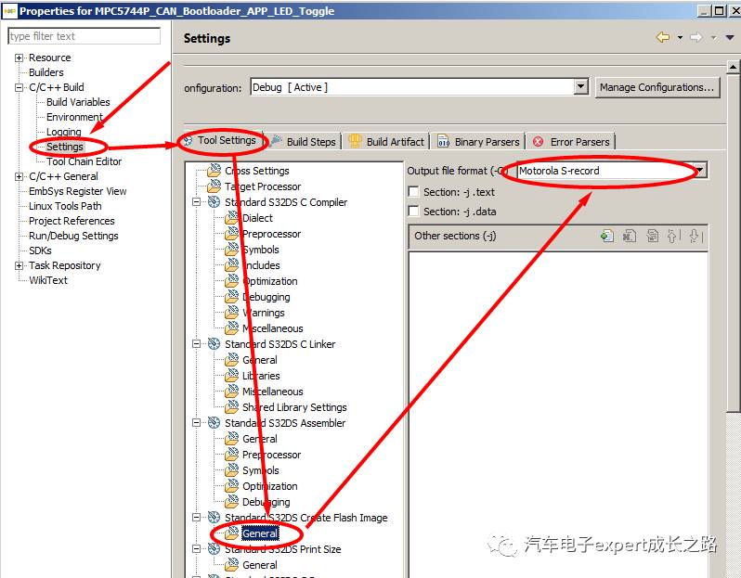Select EmbSys Register View item
Image resolution: width=741 pixels, height=578 pixels.
pos(77,191)
